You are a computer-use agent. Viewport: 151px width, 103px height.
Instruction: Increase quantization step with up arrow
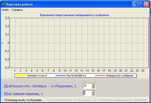point(93,92)
